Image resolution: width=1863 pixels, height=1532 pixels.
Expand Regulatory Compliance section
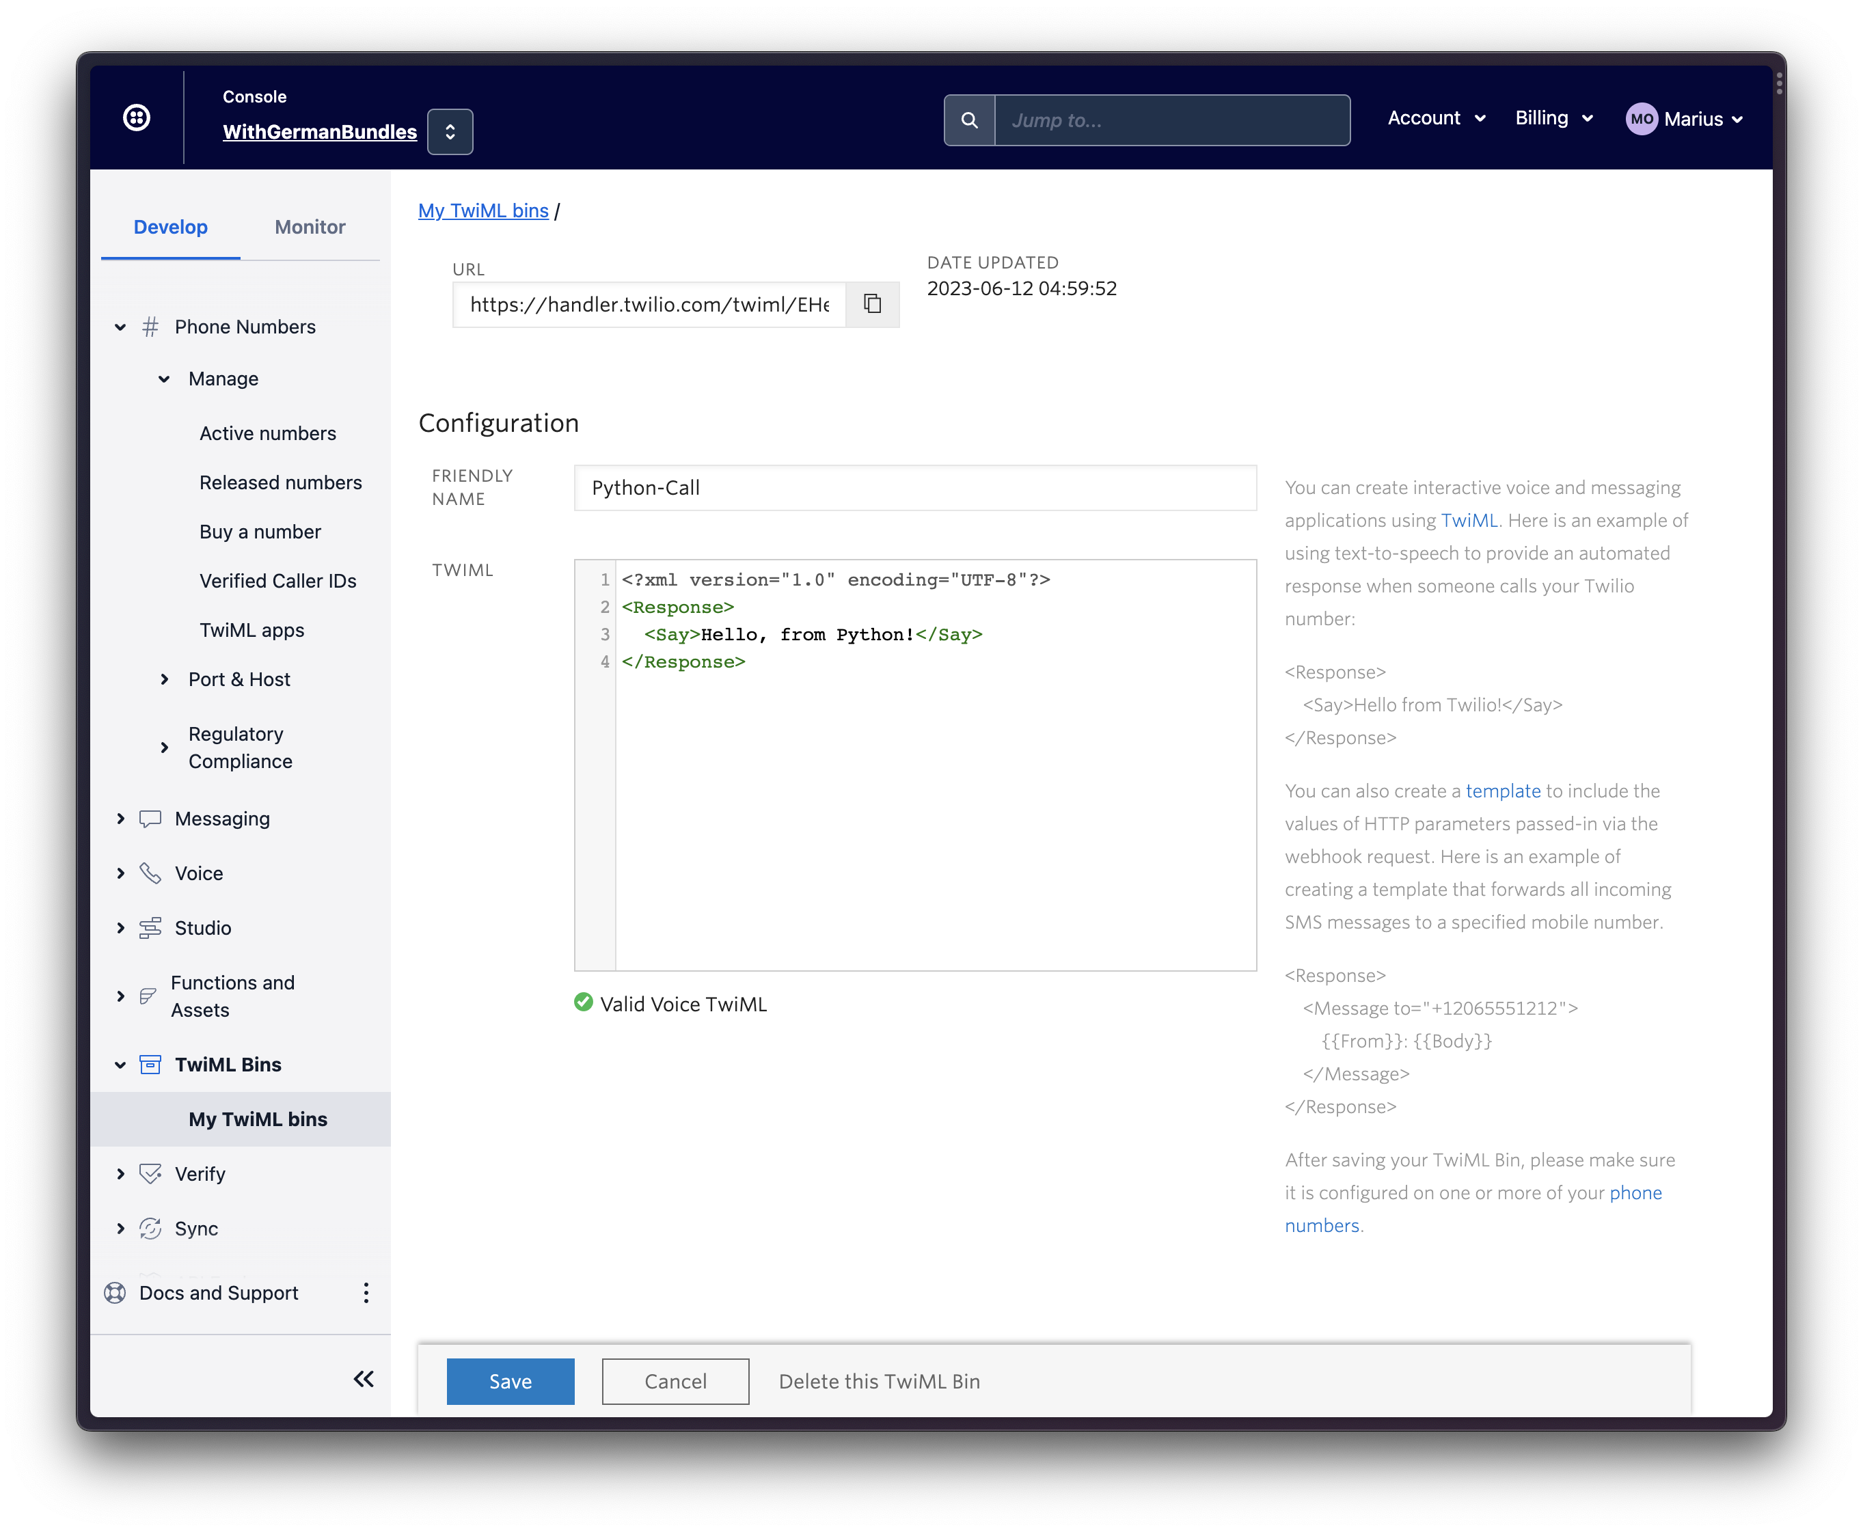(164, 748)
